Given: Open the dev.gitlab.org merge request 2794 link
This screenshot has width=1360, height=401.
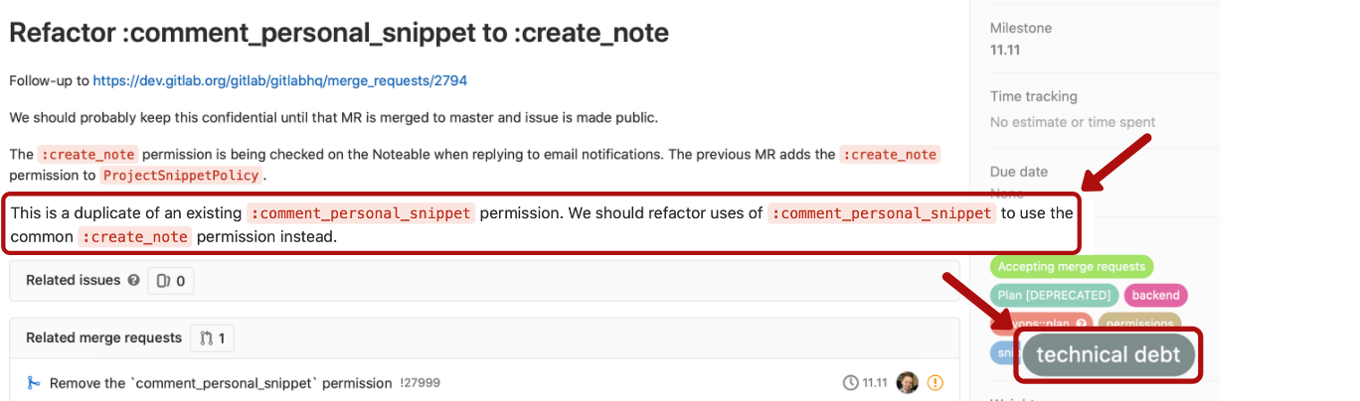Looking at the screenshot, I should (x=279, y=80).
